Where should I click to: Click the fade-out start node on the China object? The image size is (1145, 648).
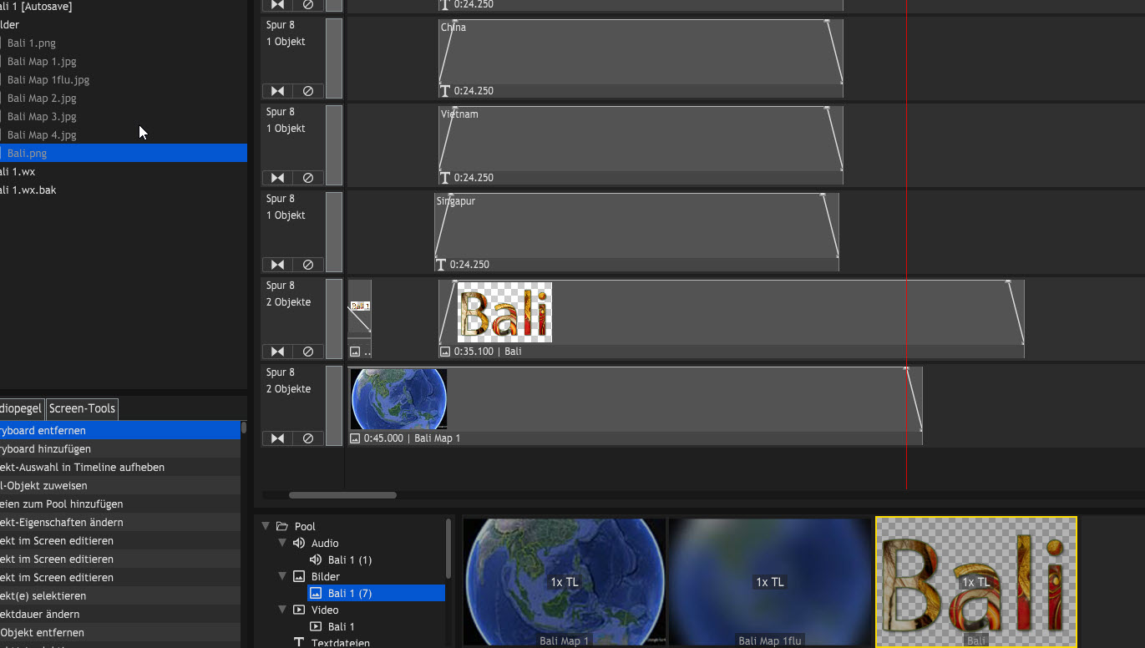(827, 21)
